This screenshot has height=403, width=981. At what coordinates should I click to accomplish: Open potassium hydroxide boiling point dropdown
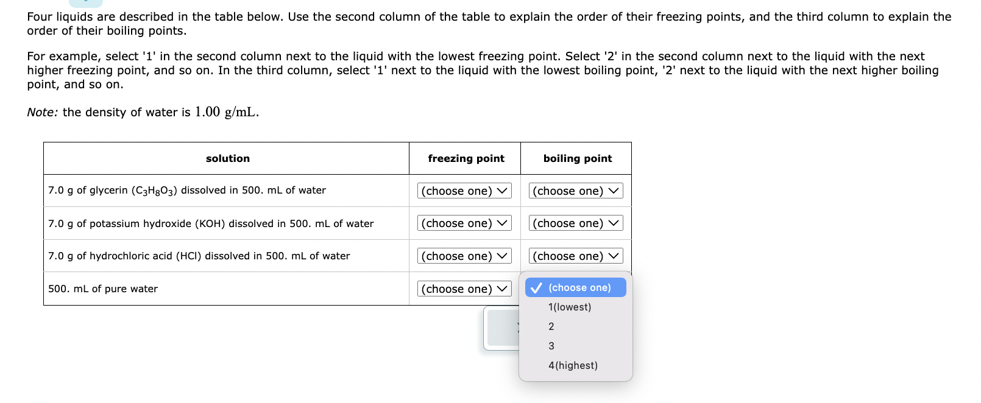click(576, 223)
